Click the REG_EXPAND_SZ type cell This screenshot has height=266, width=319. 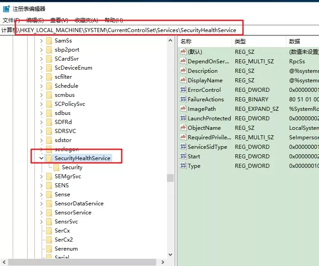click(x=257, y=109)
